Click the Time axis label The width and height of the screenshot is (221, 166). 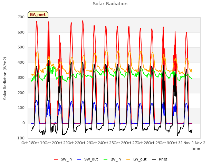click(195, 148)
